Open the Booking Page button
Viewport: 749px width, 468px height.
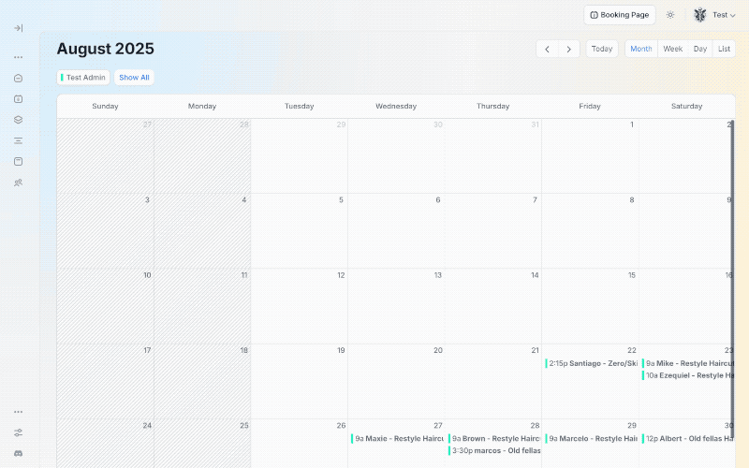point(620,15)
